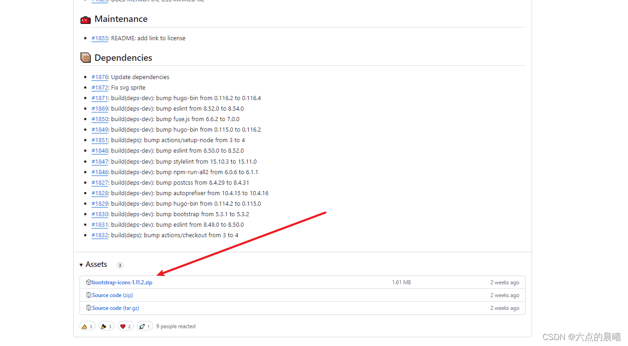Click '2 weeks ago' in Source code (tar.gz) row
This screenshot has width=628, height=346.
505,308
